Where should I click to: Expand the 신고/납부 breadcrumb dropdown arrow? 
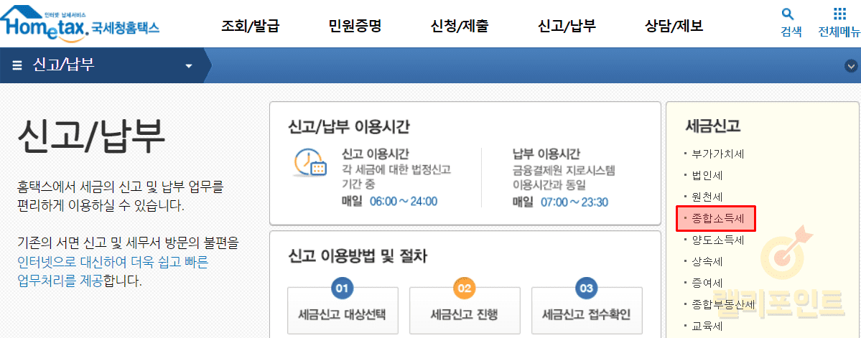point(189,66)
